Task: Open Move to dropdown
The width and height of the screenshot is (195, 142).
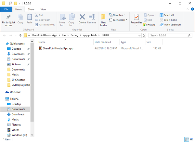Action: pyautogui.click(x=62, y=20)
